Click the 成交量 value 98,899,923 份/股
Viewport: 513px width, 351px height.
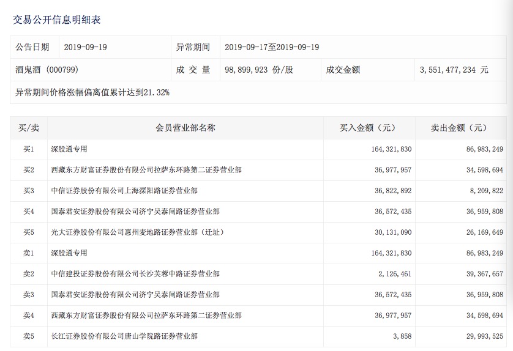259,70
